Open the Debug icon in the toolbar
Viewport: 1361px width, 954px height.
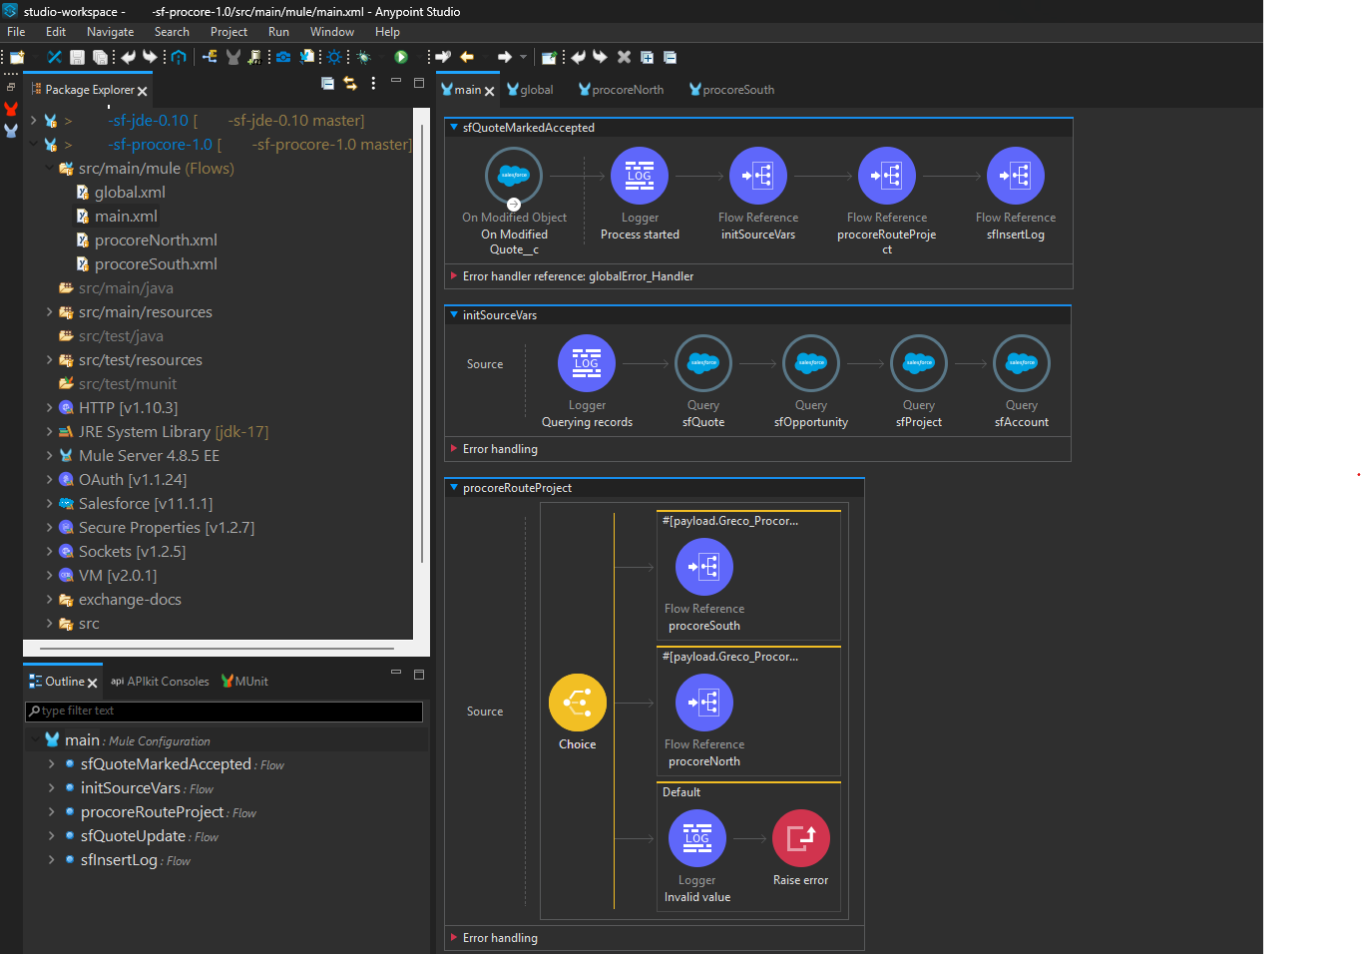click(363, 57)
